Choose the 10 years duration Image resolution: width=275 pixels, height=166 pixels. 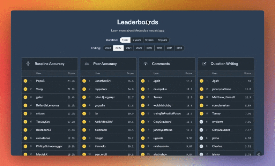(x=162, y=40)
